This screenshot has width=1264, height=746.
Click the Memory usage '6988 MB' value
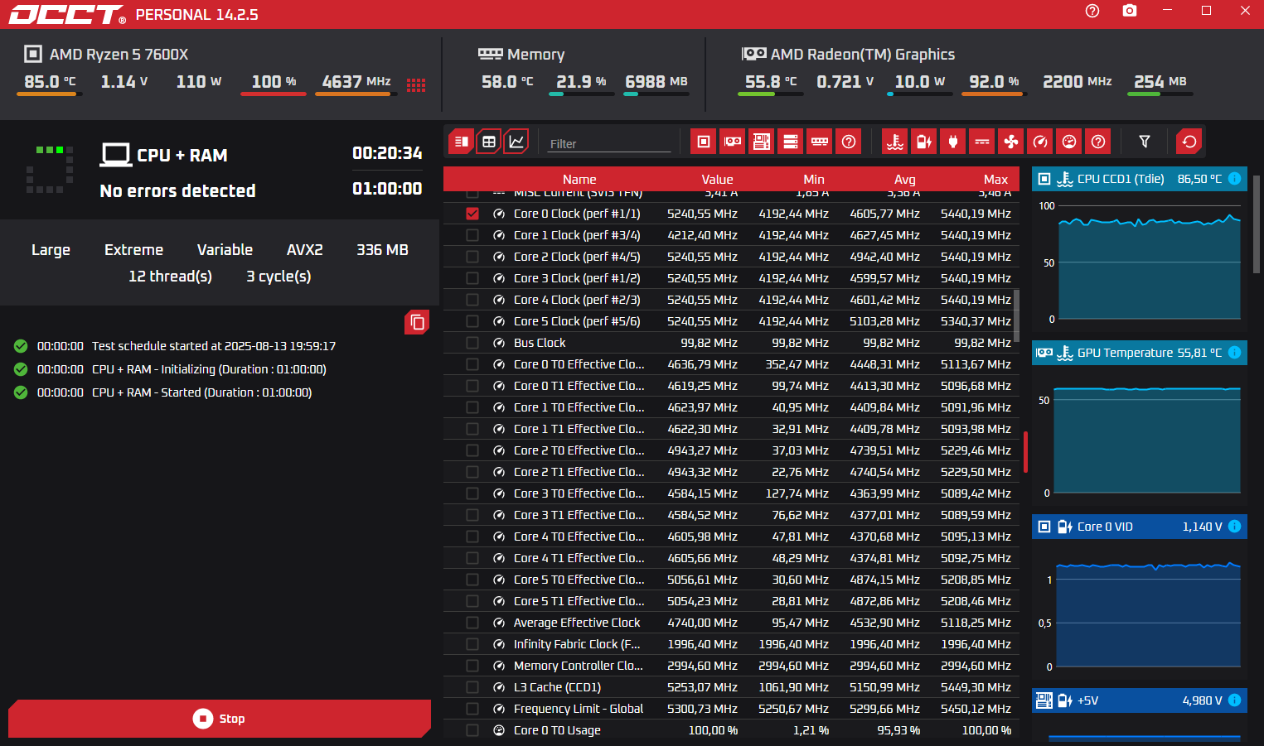656,81
